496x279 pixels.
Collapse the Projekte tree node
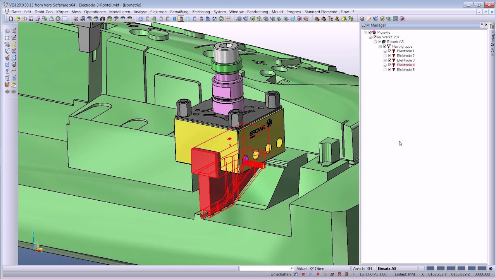[x=365, y=32]
